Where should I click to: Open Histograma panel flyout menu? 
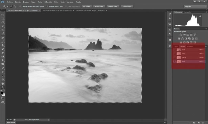[x=206, y=12]
